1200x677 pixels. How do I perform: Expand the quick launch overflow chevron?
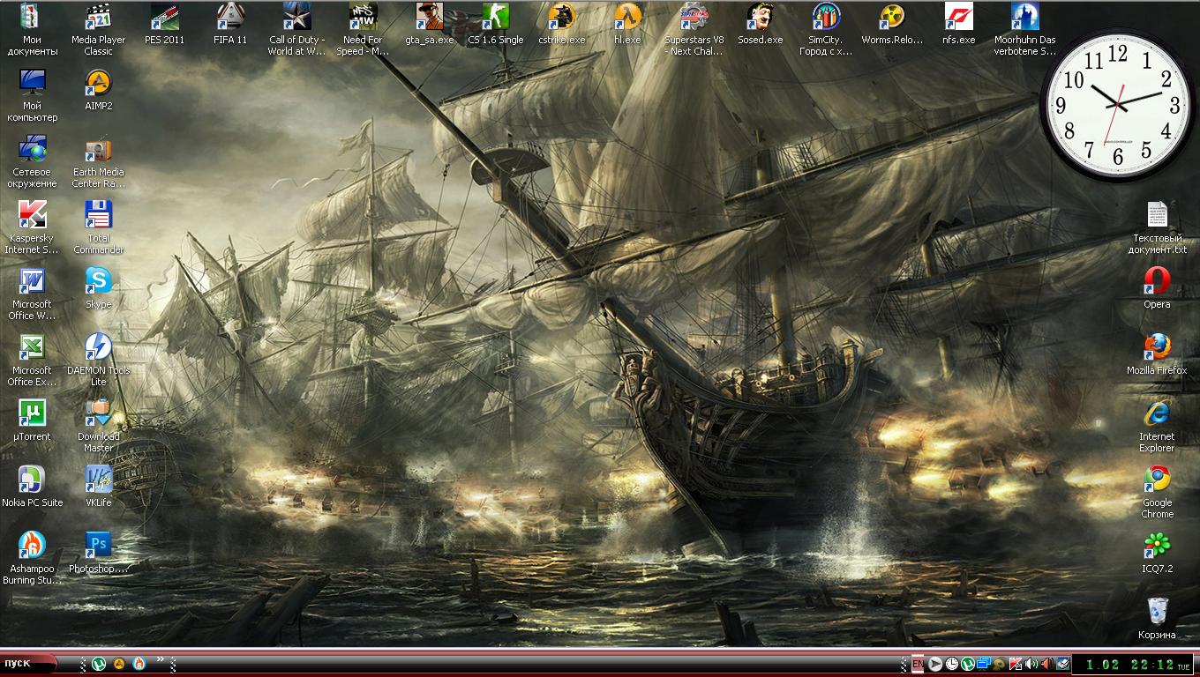(x=161, y=659)
